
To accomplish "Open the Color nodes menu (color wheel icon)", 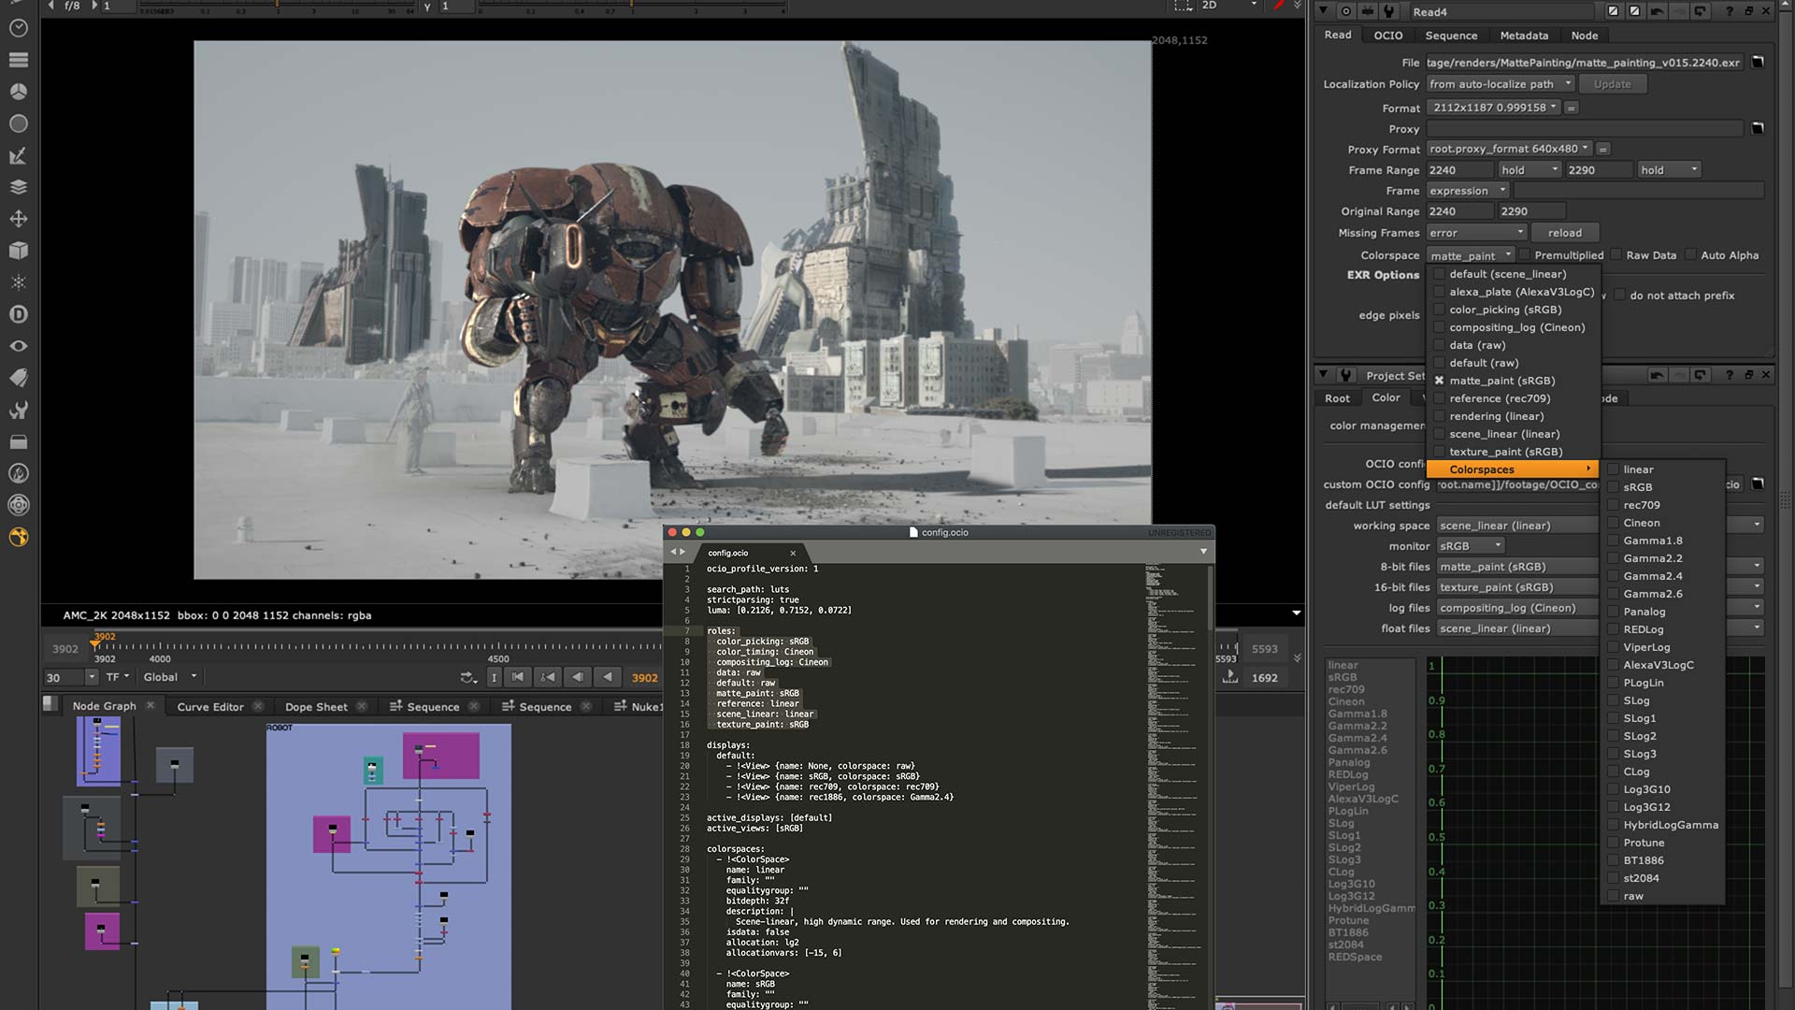I will click(19, 92).
